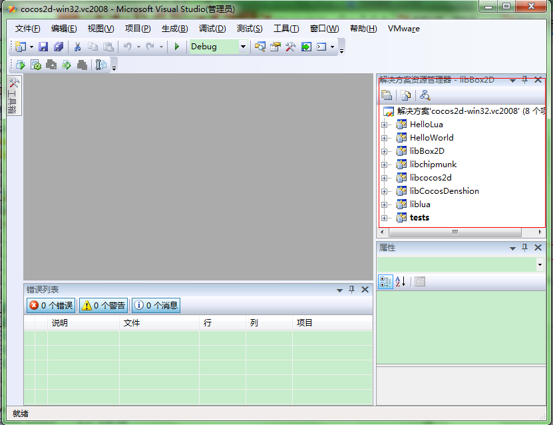Viewport: 553px width, 425px height.
Task: Click the New Project toolbar icon
Action: [x=21, y=47]
